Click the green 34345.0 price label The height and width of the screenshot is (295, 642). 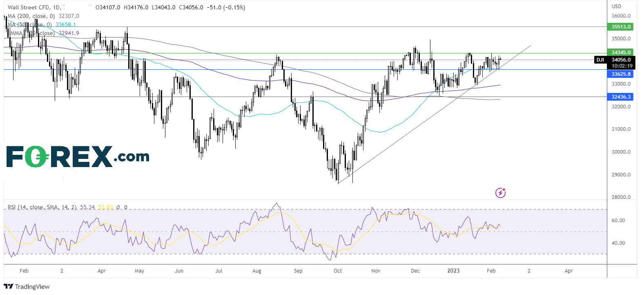pos(621,52)
